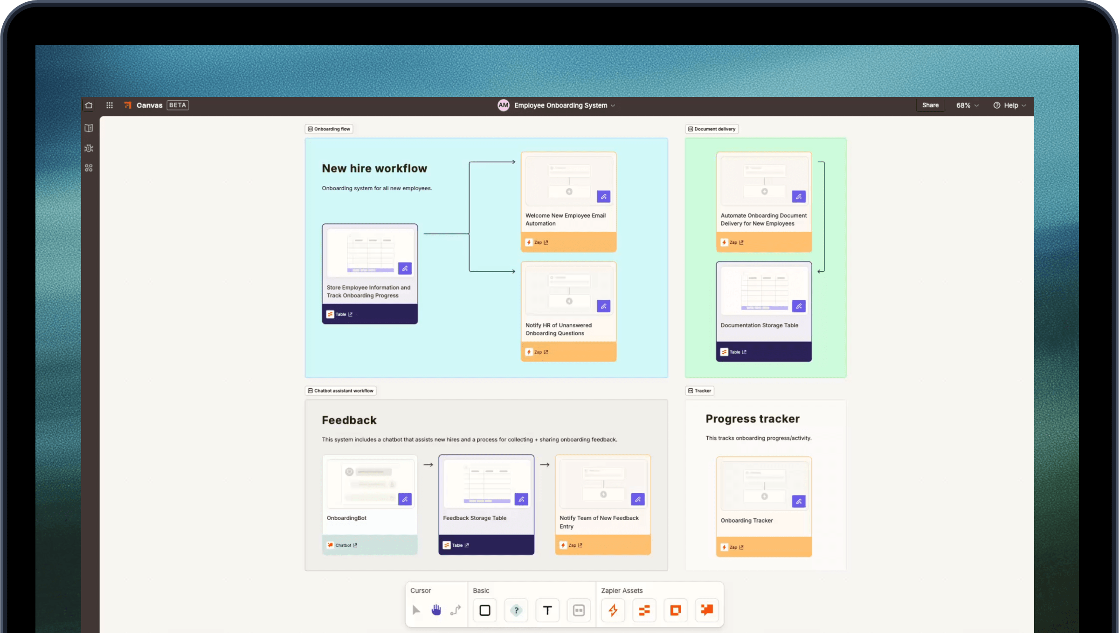Open the bug report icon in sidebar
This screenshot has height=633, width=1119.
[89, 148]
